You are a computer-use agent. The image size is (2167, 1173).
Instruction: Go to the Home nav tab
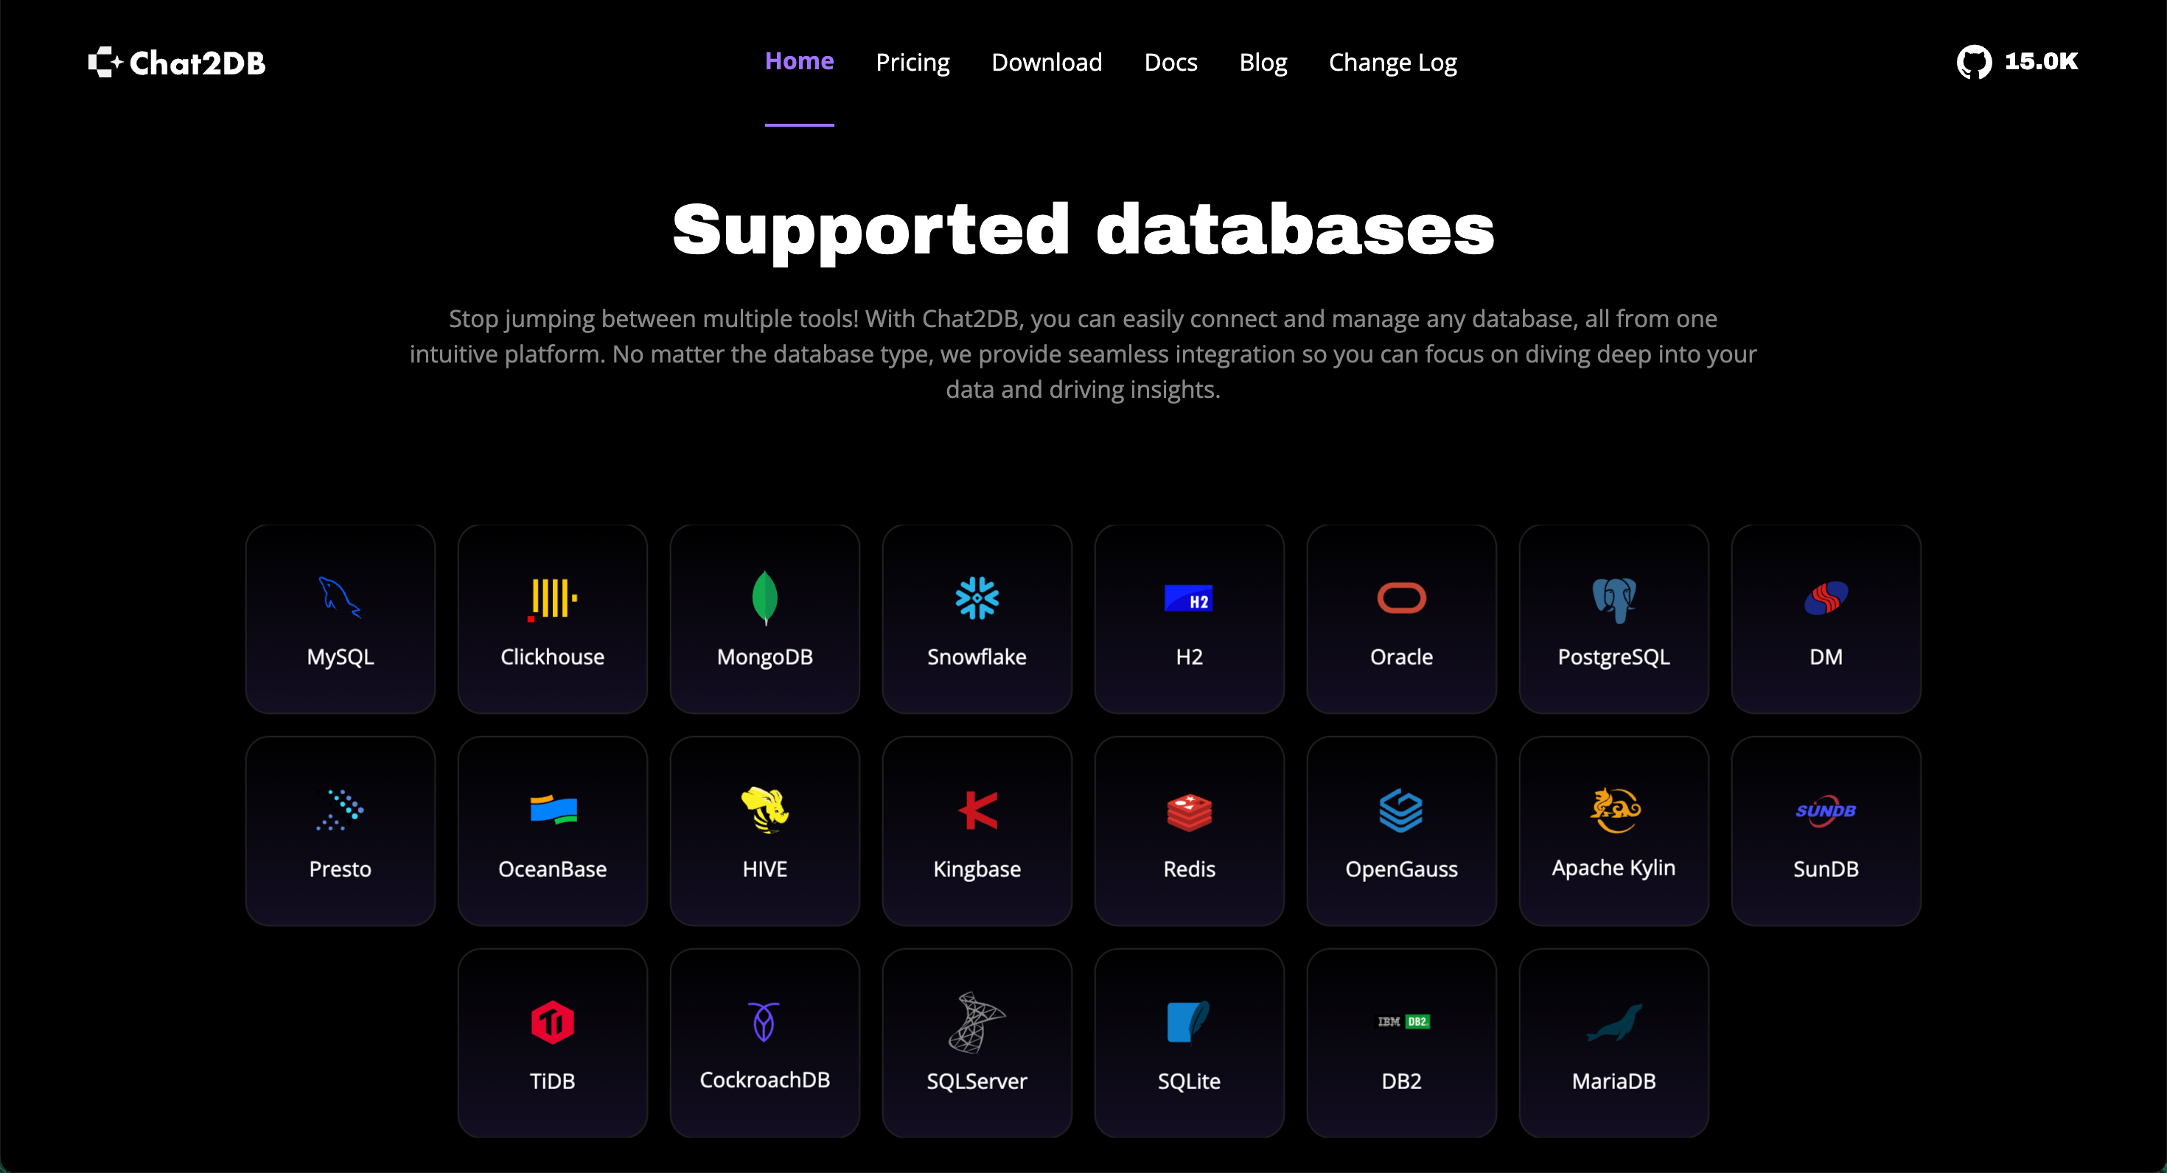[x=799, y=61]
